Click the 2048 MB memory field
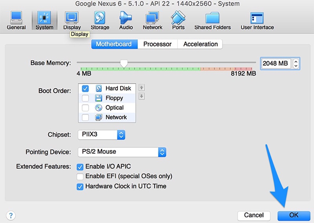Screen dimensions: 314x223 (x=276, y=64)
